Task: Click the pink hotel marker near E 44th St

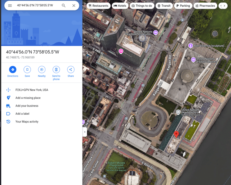Action: pyautogui.click(x=121, y=51)
